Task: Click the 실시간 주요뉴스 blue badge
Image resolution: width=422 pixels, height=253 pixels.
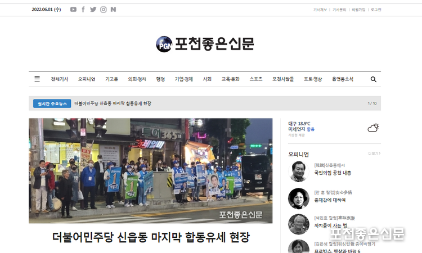Action: coord(52,103)
